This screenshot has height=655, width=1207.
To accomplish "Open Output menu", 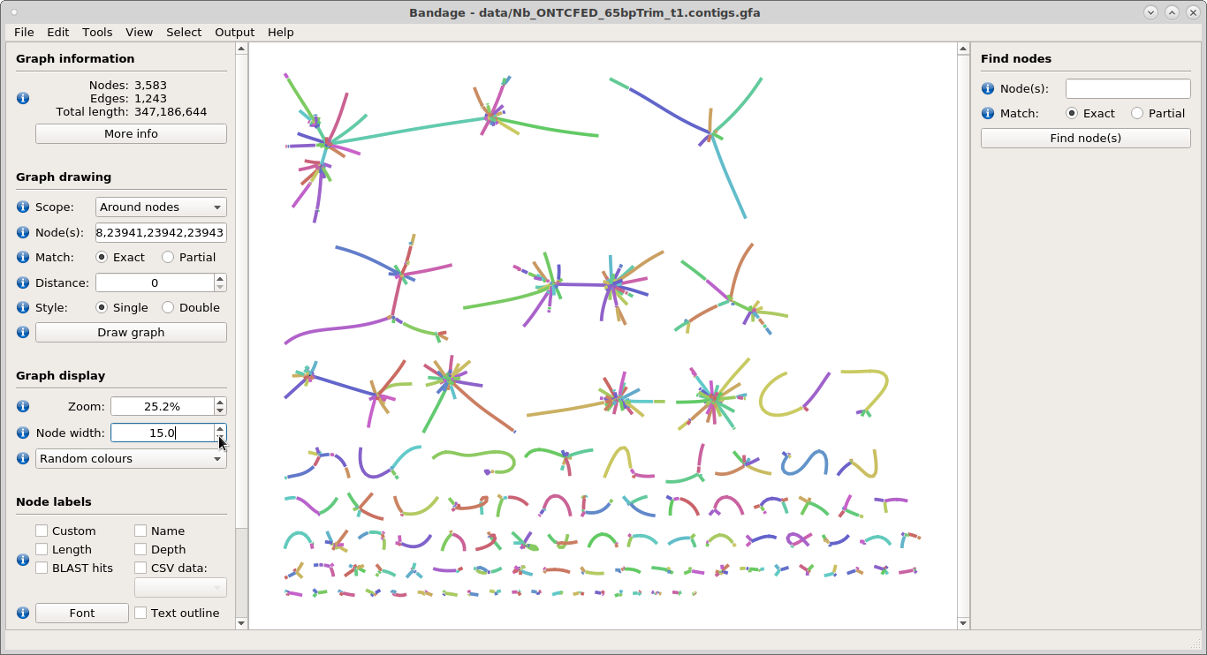I will (x=234, y=32).
